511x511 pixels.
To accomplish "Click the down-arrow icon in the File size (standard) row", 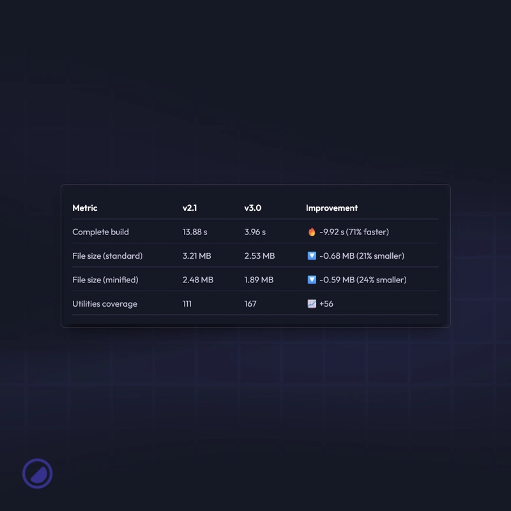I will point(312,256).
